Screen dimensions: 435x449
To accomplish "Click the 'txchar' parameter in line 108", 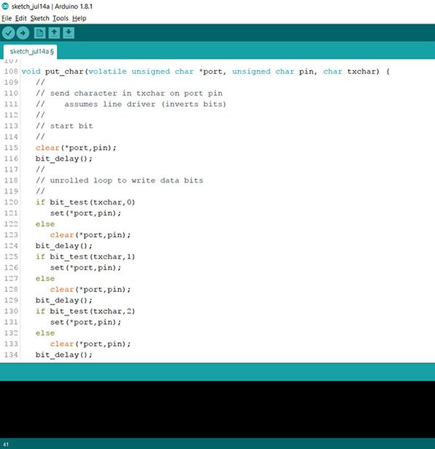I will 361,72.
